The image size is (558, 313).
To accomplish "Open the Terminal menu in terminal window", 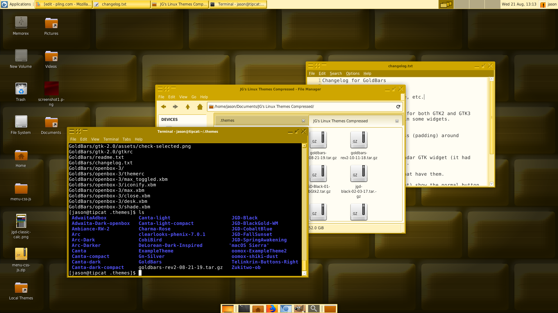I will 111,139.
